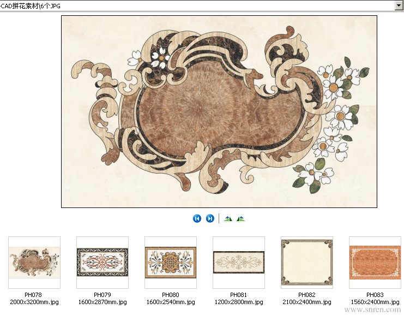Select the PH081 thumbnail

coord(239,263)
